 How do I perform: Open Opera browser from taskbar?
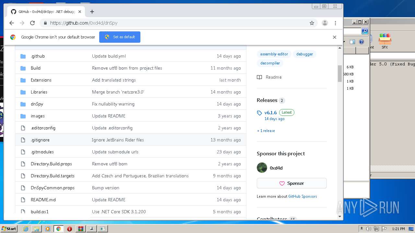point(69,229)
